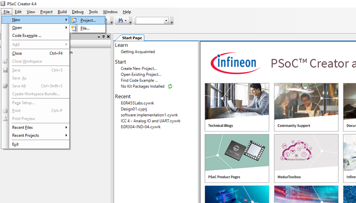Open recent EGR304-IND-04.cywrk workspace
The height and width of the screenshot is (203, 356).
tap(141, 127)
